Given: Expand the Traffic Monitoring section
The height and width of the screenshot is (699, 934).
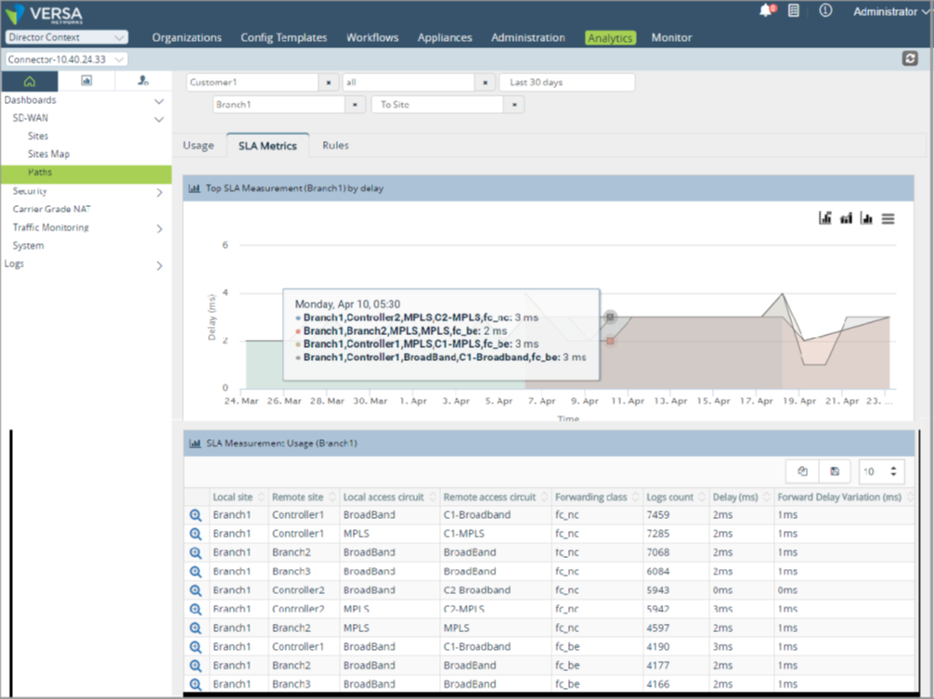Looking at the screenshot, I should click(159, 228).
